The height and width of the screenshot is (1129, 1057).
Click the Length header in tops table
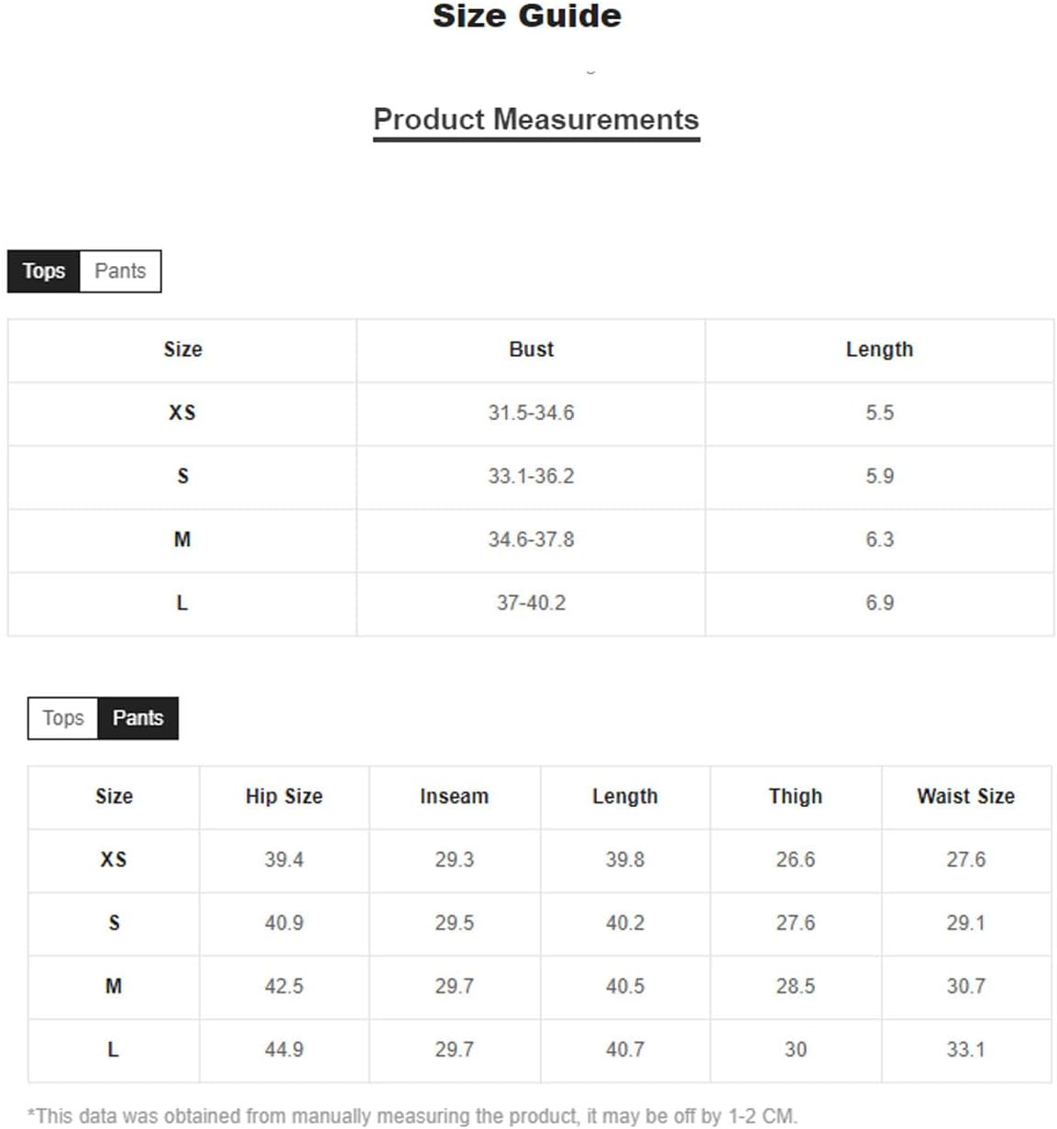(879, 349)
